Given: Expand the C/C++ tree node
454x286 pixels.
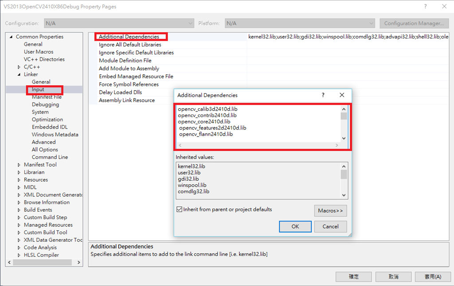Looking at the screenshot, I should tap(19, 67).
